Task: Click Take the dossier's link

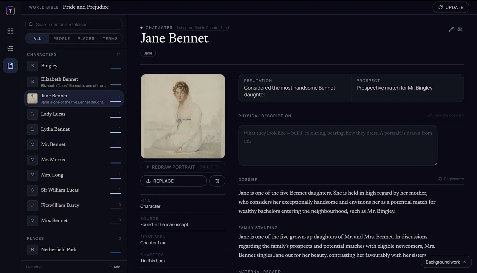Action: [446, 115]
